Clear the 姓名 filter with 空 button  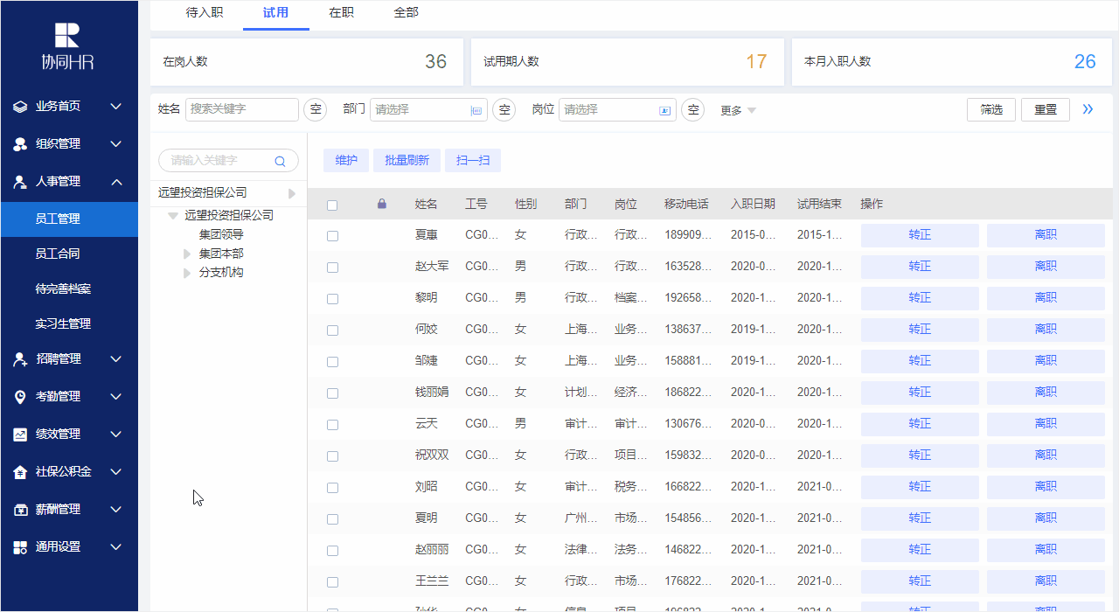click(x=316, y=109)
